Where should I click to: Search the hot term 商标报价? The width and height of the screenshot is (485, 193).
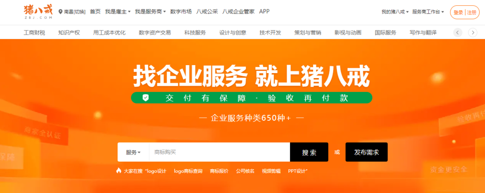click(x=219, y=171)
